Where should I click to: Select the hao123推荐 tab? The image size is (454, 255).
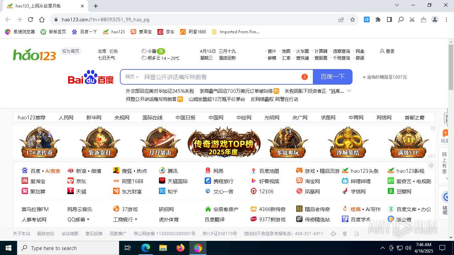click(32, 118)
